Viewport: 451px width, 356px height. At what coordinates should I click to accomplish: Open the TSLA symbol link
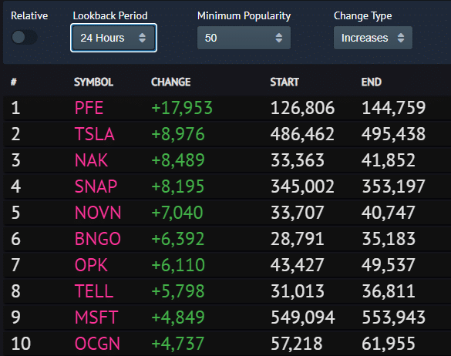point(95,134)
